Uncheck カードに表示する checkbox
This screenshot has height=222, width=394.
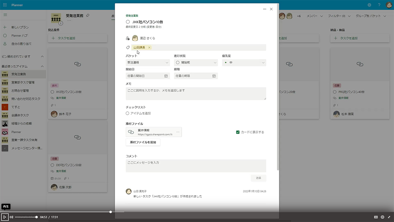click(x=238, y=132)
